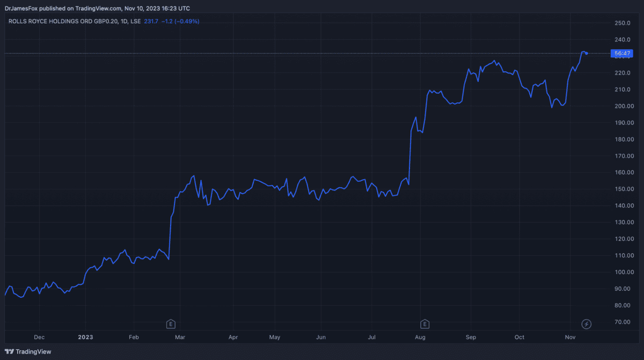Click the lightning bolt icon near November

pos(587,324)
